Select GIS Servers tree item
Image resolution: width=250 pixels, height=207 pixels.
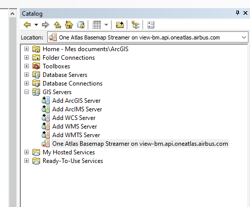57,92
